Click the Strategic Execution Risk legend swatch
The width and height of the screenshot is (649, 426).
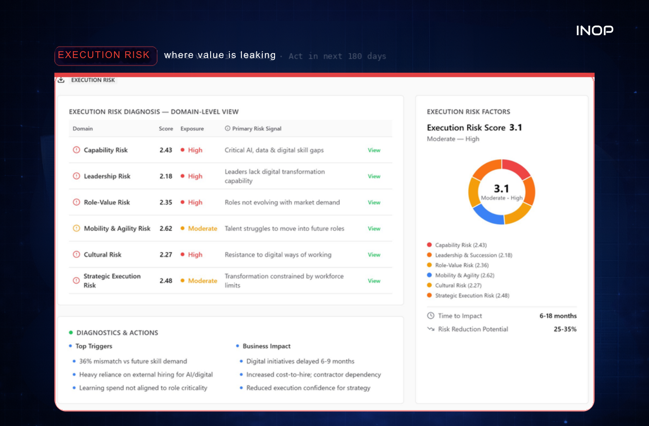[429, 295]
